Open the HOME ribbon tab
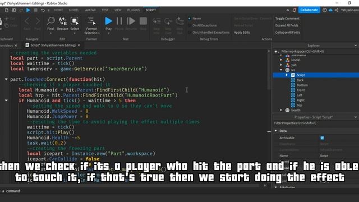The height and width of the screenshot is (202, 359). coord(58,10)
